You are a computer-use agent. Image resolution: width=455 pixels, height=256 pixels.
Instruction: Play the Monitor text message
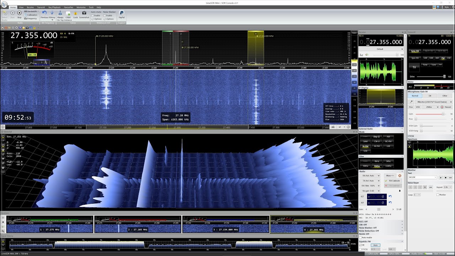[x=441, y=177]
